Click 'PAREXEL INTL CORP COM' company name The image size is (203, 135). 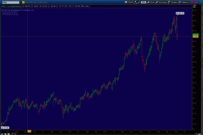36,2
